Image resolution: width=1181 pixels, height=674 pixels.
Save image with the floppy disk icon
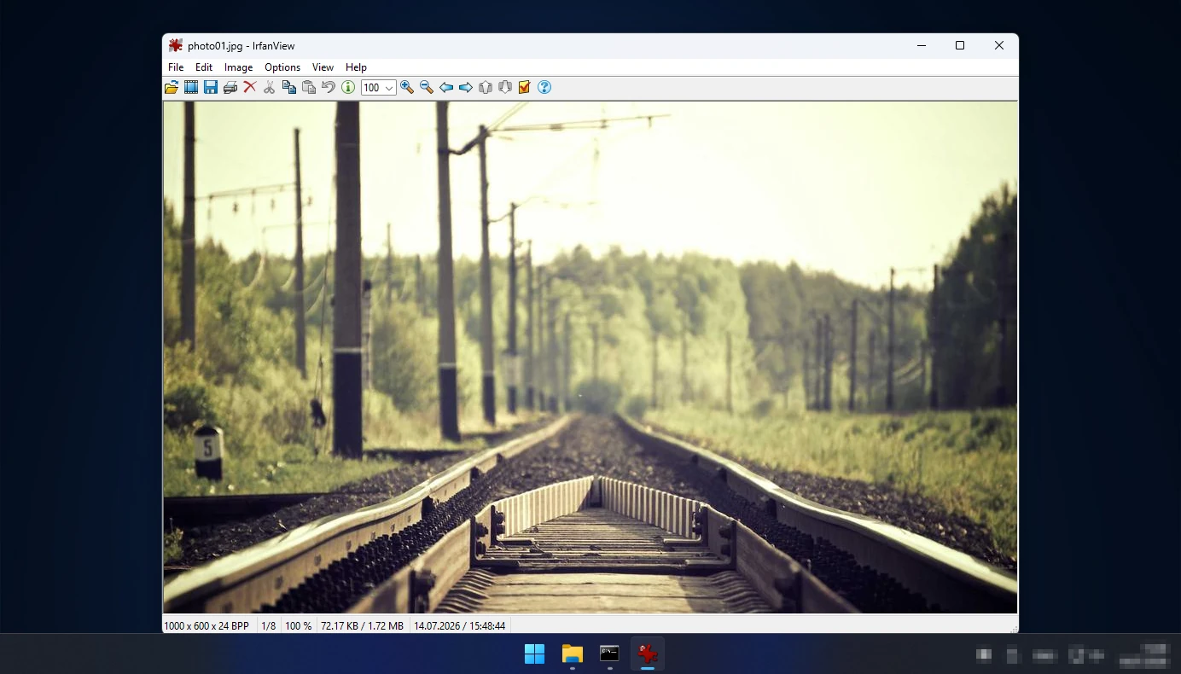pos(211,87)
